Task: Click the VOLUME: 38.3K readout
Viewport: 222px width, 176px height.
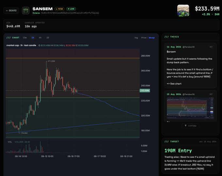Action: (x=23, y=142)
